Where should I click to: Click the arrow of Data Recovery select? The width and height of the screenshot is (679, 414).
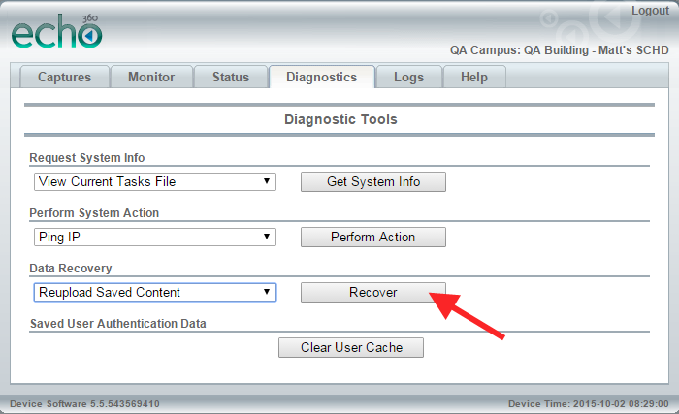[267, 292]
